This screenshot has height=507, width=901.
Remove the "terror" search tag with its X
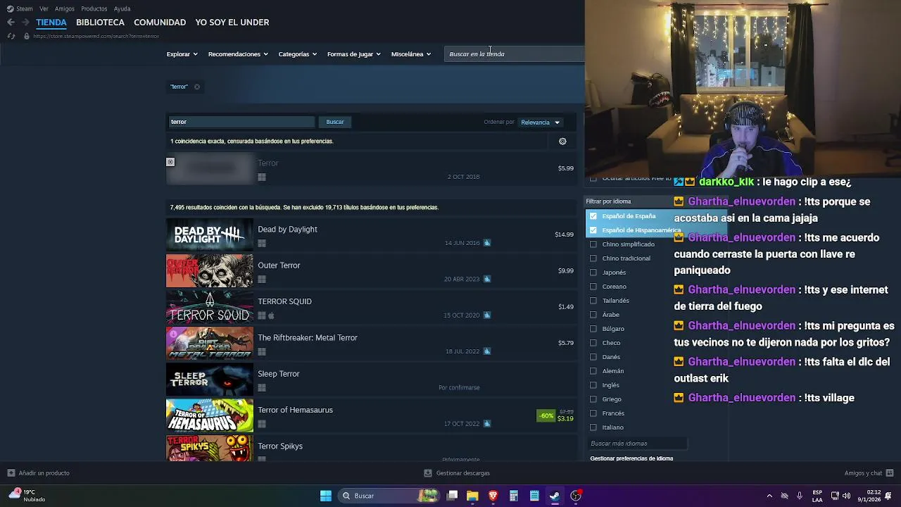[197, 87]
